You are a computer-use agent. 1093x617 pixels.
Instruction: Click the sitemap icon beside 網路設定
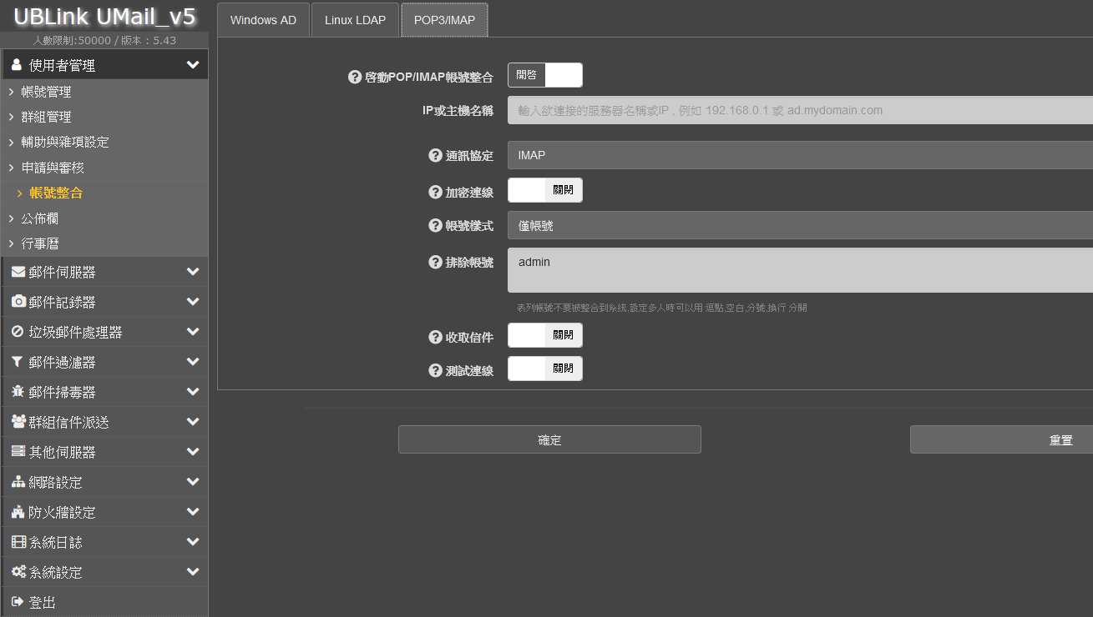[x=18, y=482]
